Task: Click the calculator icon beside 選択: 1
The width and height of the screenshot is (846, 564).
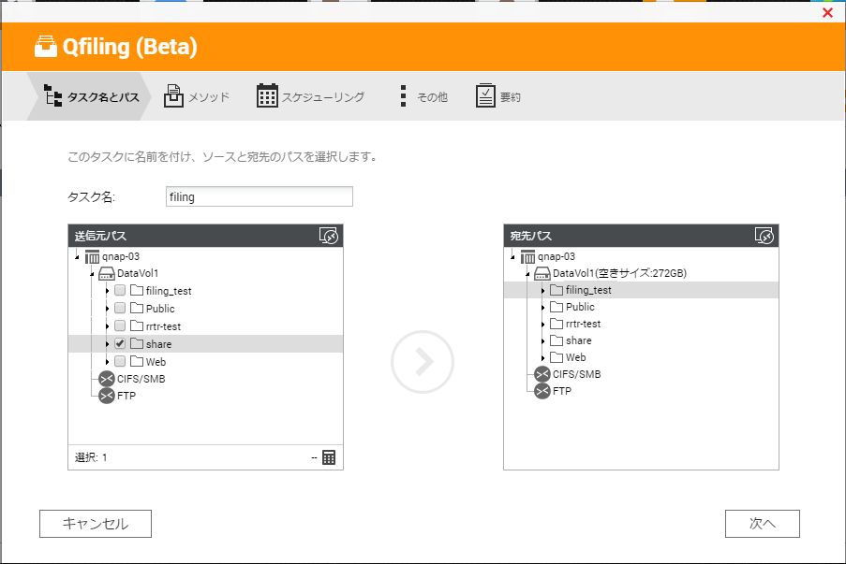Action: point(329,457)
